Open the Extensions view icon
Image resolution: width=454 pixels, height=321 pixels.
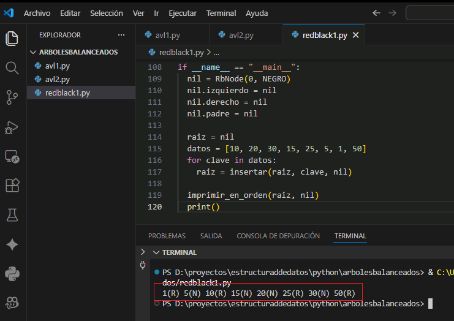pyautogui.click(x=12, y=185)
